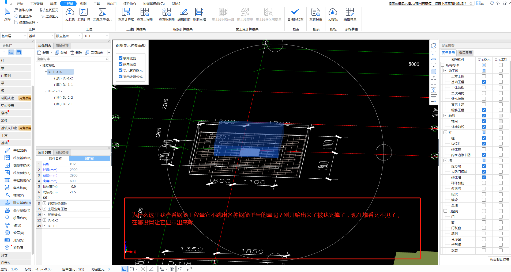Collapse 施工段 layer group
Image resolution: width=511 pixels, height=272 pixels.
[x=445, y=71]
